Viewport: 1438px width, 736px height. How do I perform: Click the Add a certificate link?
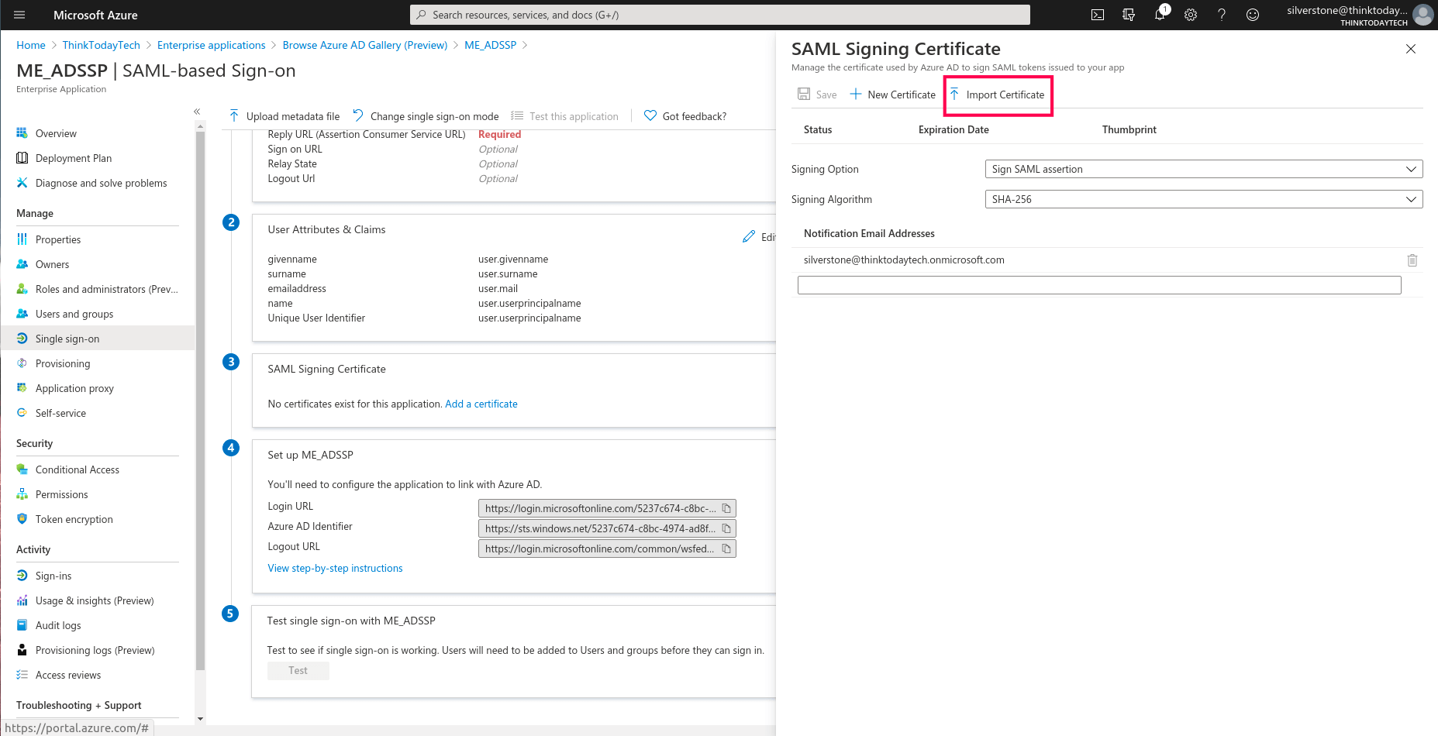(x=481, y=404)
